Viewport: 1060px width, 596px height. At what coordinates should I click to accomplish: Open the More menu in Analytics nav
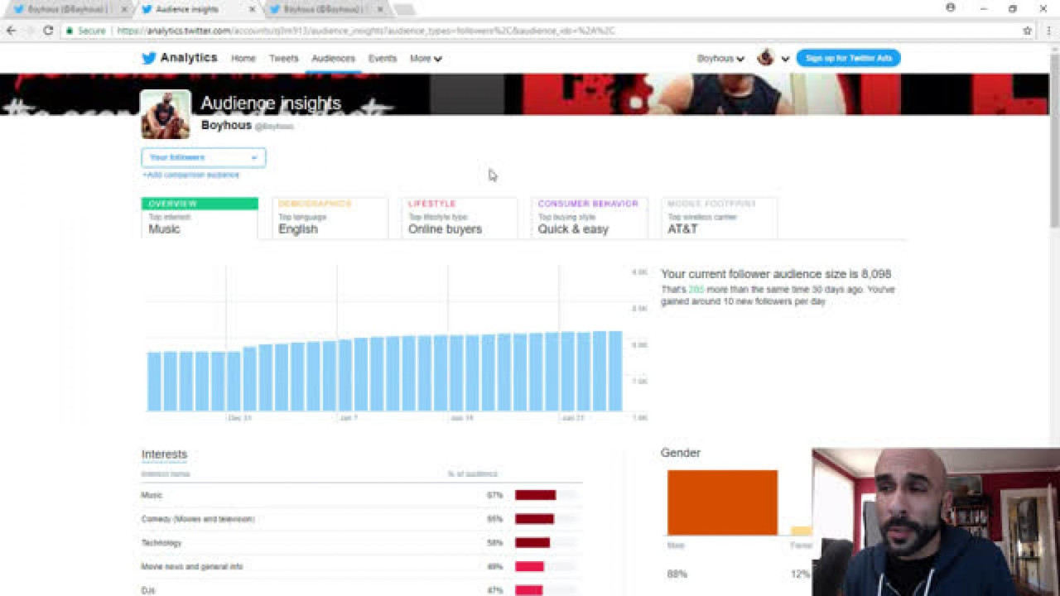pos(426,59)
